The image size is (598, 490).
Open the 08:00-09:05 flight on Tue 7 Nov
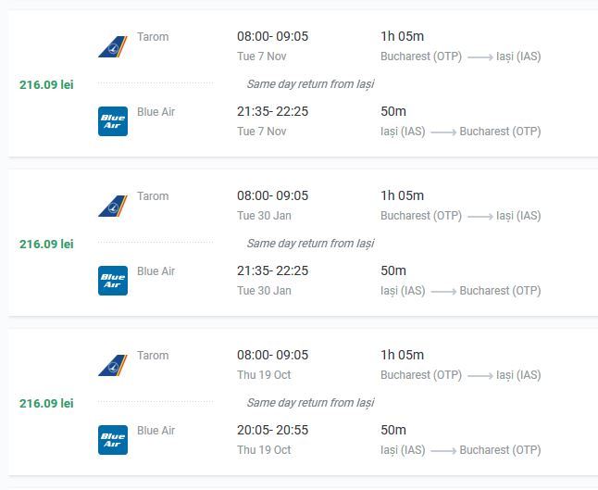273,36
